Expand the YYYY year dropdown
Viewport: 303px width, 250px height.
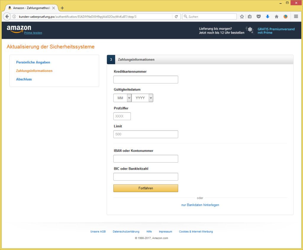point(142,98)
